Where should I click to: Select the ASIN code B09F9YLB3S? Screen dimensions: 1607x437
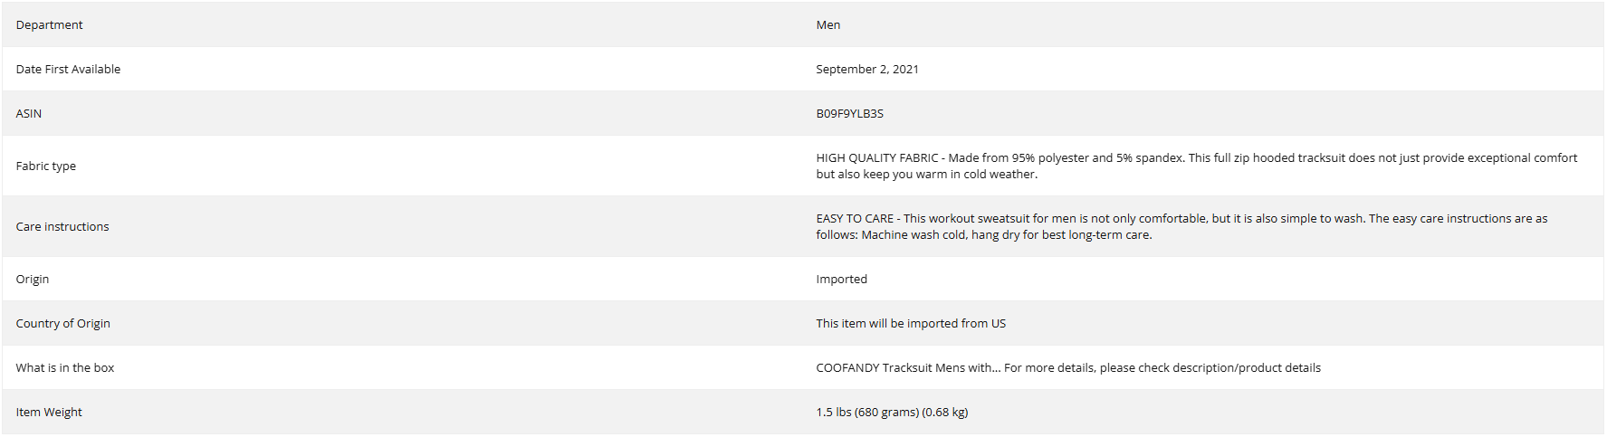849,113
